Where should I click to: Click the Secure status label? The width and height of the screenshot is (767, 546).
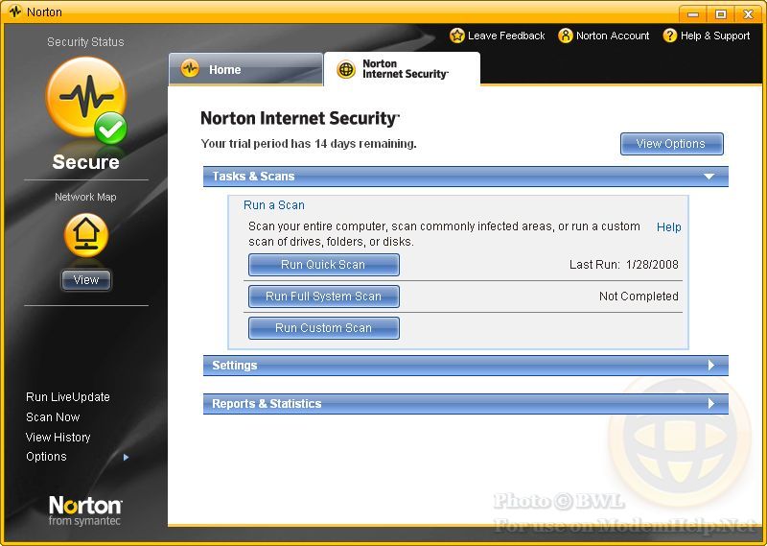pos(86,162)
